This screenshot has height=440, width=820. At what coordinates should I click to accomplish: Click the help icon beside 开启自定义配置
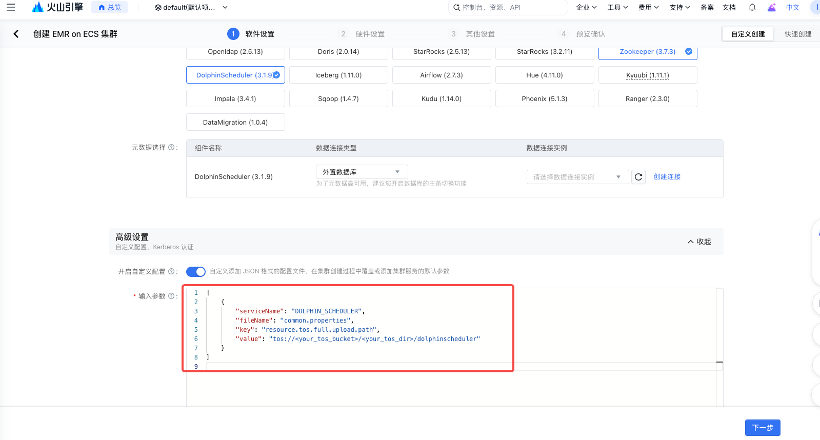pyautogui.click(x=171, y=271)
